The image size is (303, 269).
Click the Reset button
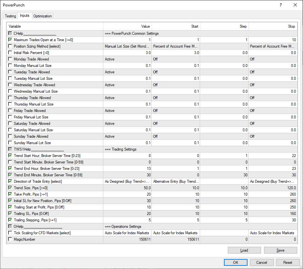[288, 262]
